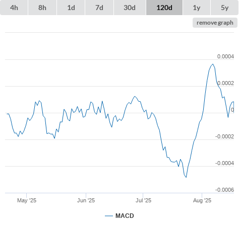
Task: Click the active 120d range tab
Action: [164, 8]
